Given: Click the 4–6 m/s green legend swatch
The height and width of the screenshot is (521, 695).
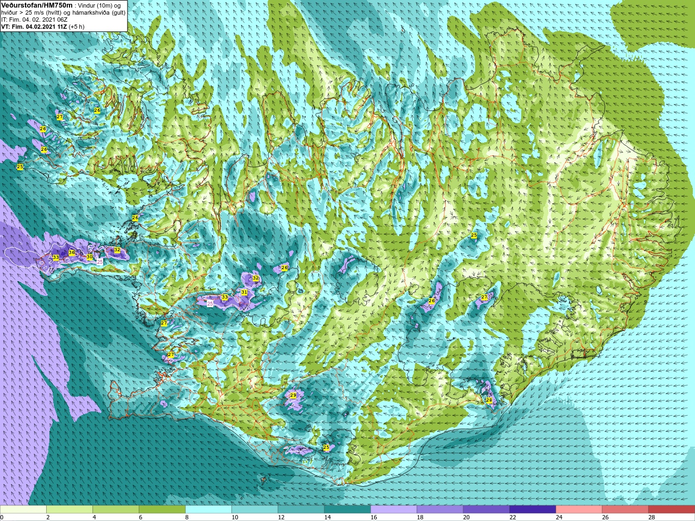Looking at the screenshot, I should (116, 510).
